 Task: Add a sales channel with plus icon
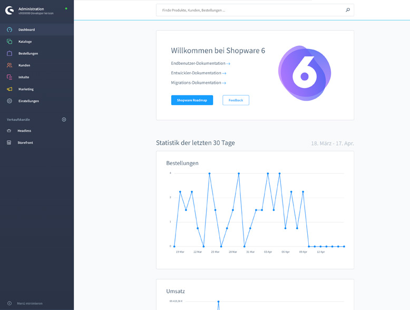coord(64,120)
